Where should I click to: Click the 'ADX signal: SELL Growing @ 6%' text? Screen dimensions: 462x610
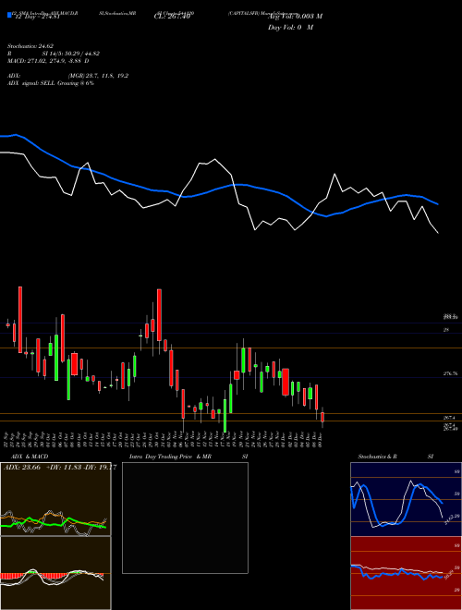tap(51, 83)
